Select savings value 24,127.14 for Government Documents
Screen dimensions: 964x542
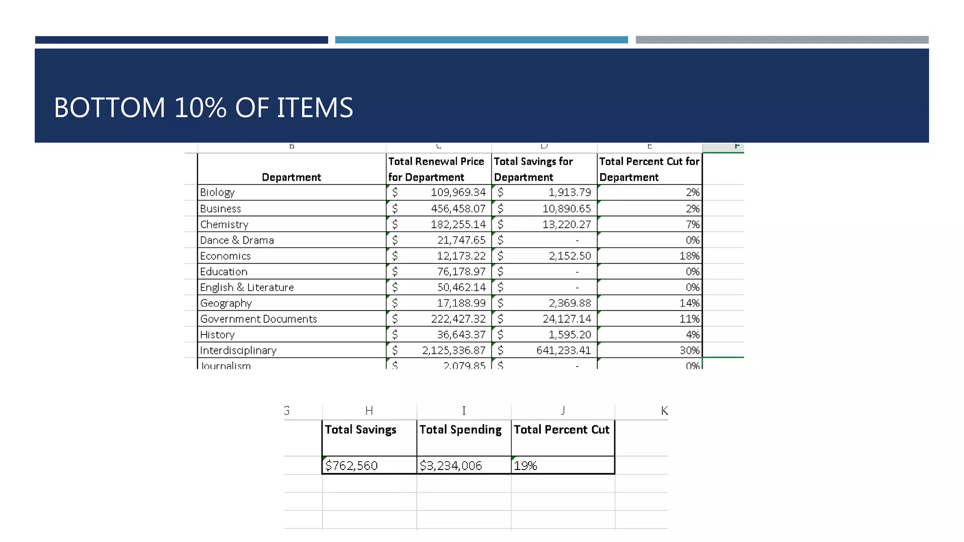pos(544,319)
